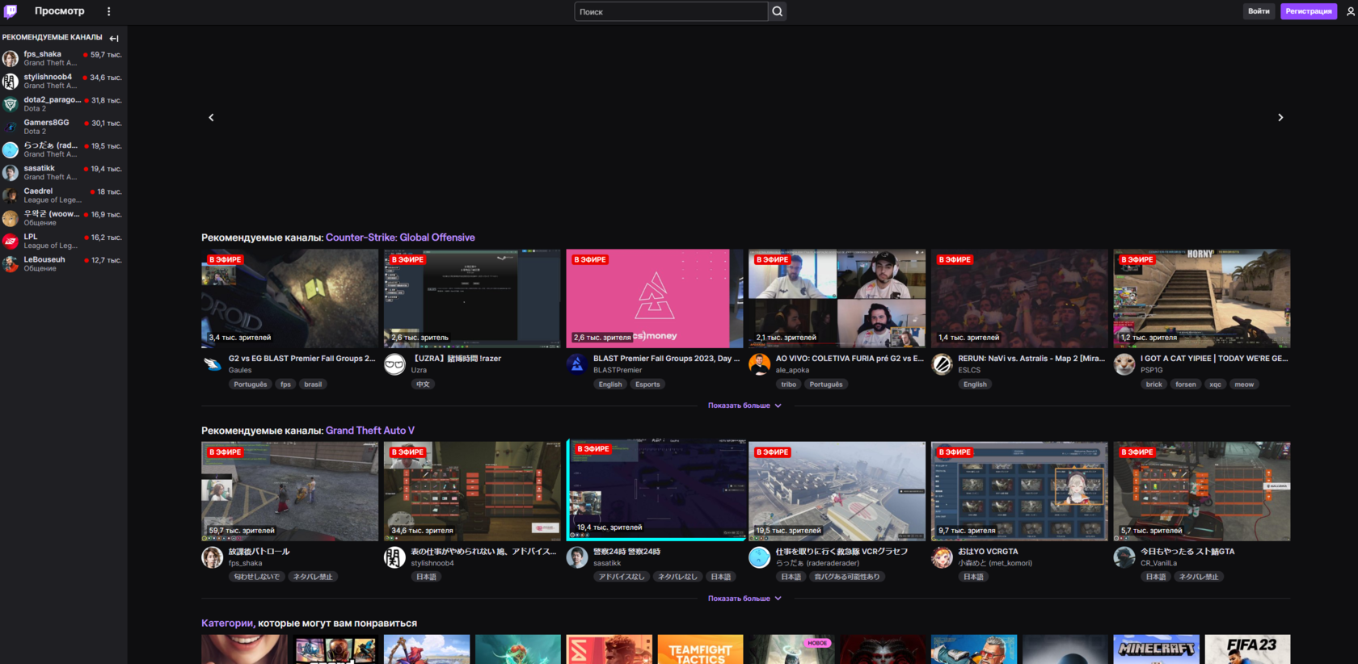Click ale_apoka channel avatar
The height and width of the screenshot is (664, 1358).
pos(759,364)
